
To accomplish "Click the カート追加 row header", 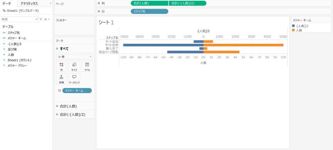I will coord(112,41).
